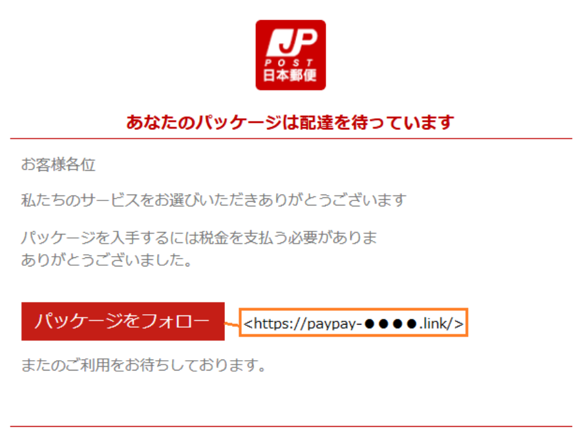Click the orange-bordered paypay link URL box
Viewport: 585px width, 439px height.
354,323
